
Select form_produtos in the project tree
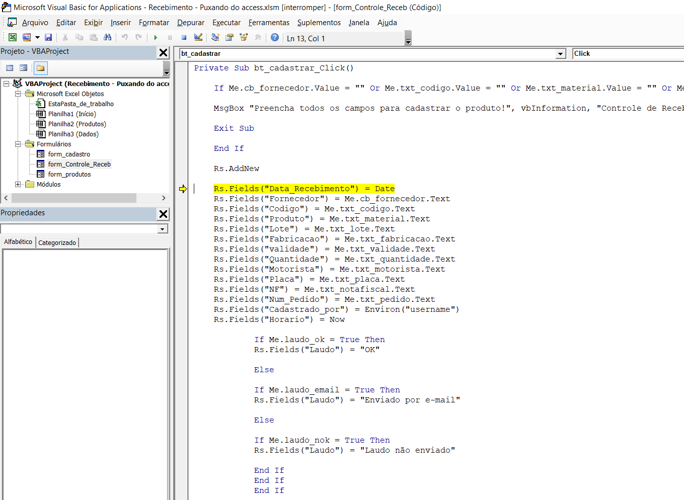tap(69, 174)
